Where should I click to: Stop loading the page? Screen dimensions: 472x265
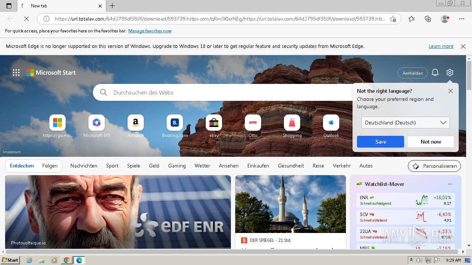(x=26, y=19)
